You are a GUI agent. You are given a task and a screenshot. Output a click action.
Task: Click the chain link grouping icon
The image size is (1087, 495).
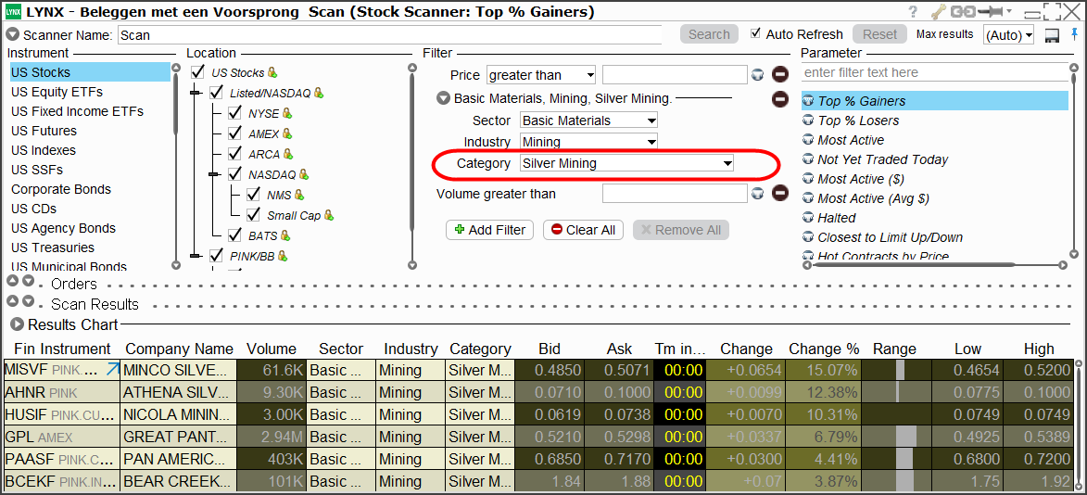pos(963,12)
